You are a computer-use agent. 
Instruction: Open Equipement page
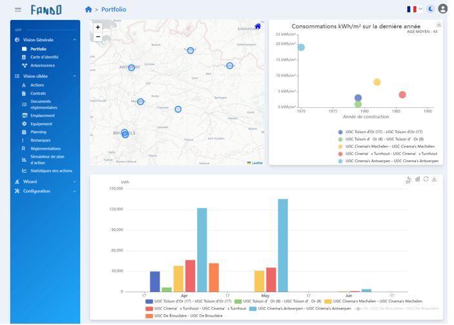point(41,124)
